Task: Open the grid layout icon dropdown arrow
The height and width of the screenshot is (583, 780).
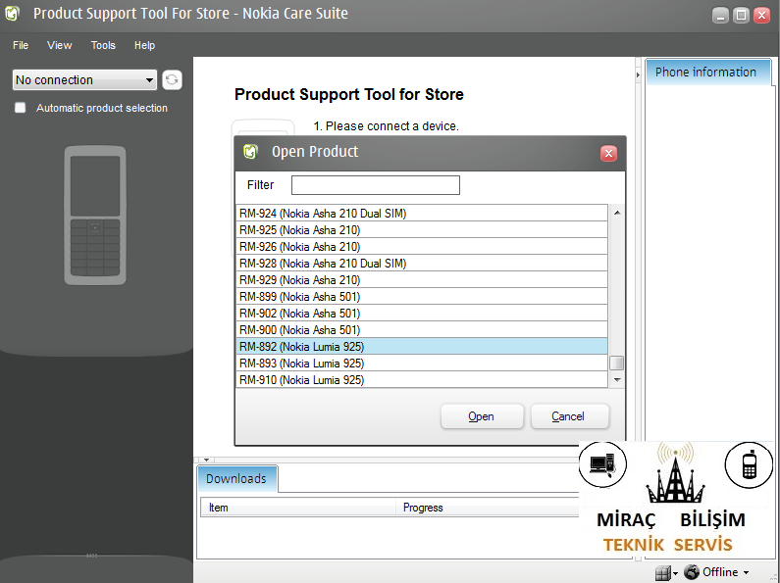Action: point(675,573)
